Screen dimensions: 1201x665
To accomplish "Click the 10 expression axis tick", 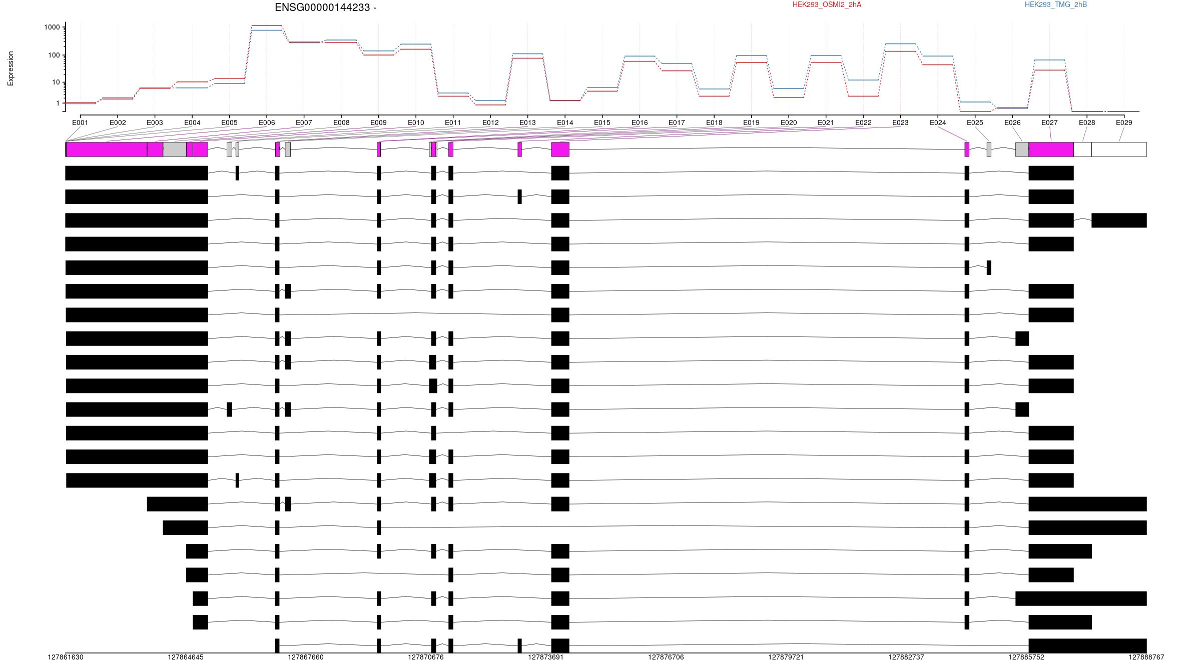I will (x=56, y=82).
